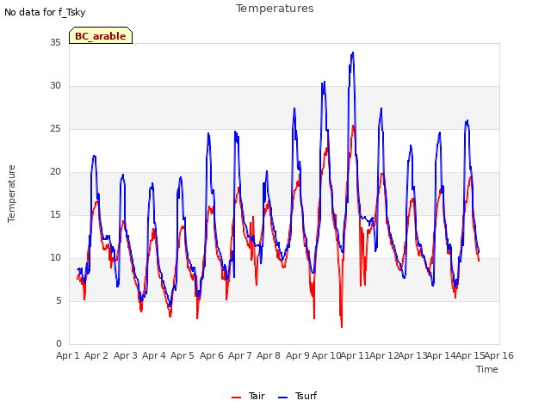The image size is (551, 413).
Task: Click the highest Tsurf peak near Apr 11
Action: click(x=352, y=52)
